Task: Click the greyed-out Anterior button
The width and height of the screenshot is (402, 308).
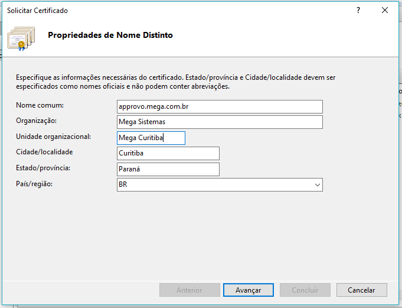Action: [189, 290]
